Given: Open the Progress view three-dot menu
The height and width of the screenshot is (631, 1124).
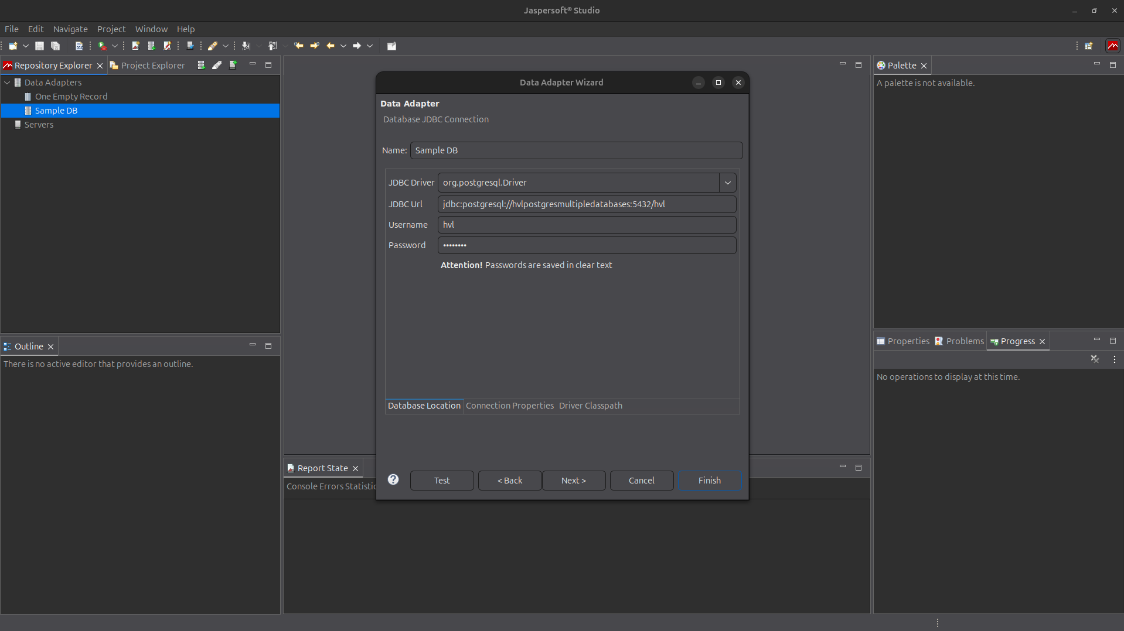Looking at the screenshot, I should (1115, 359).
